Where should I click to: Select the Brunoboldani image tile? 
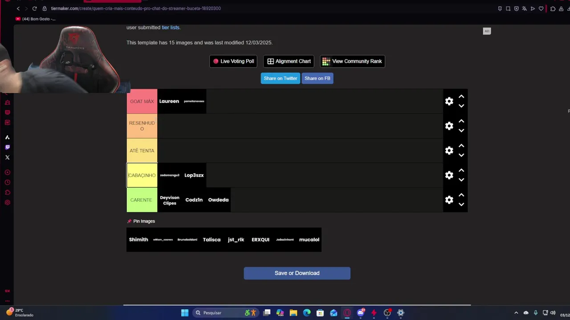187,240
